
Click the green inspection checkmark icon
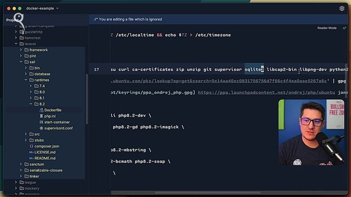[344, 28]
